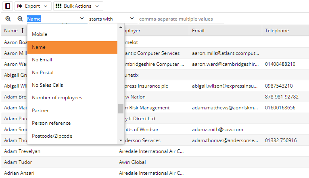
Task: Click the zoom out magnifier icon
Action: [20, 19]
